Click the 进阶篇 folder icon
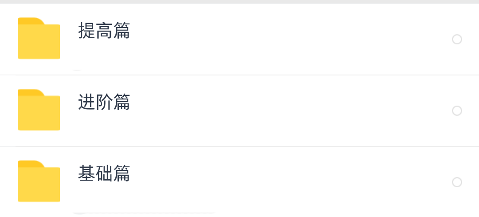Screen dimensions: 479x217 pos(39,110)
